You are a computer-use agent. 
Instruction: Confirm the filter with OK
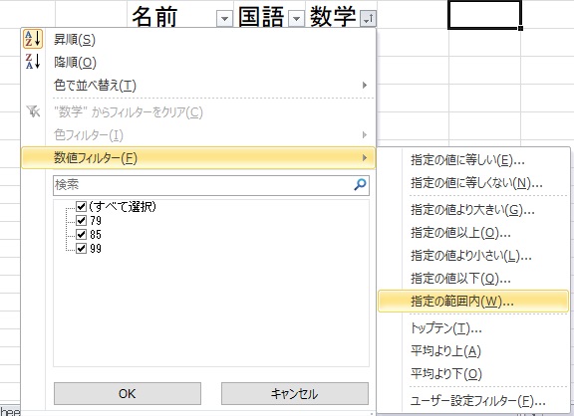(127, 394)
